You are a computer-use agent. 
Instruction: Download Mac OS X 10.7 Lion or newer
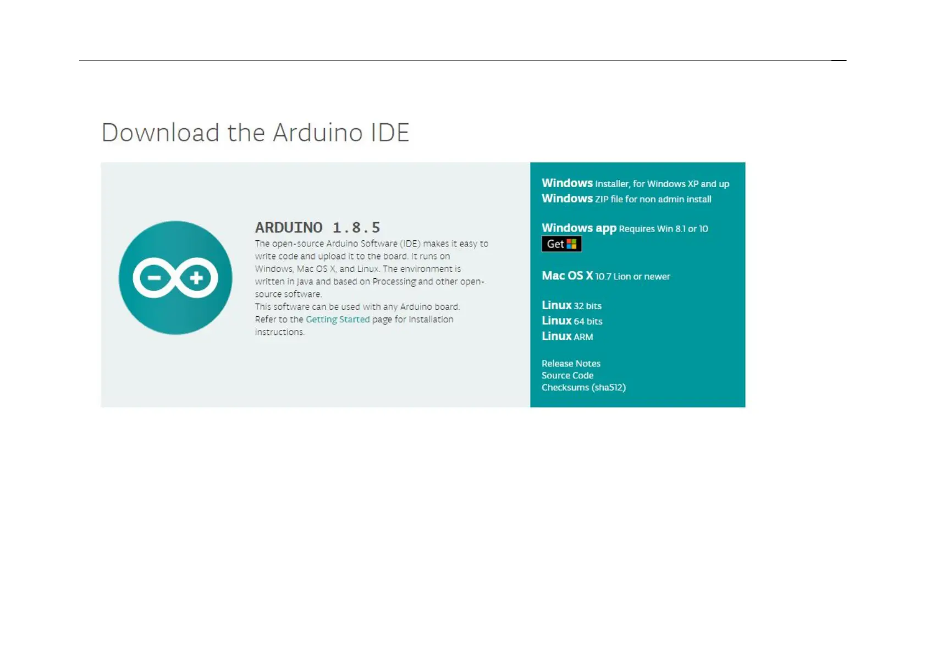605,276
